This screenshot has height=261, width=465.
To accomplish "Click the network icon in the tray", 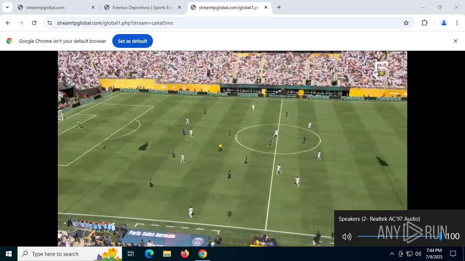I will [409, 254].
